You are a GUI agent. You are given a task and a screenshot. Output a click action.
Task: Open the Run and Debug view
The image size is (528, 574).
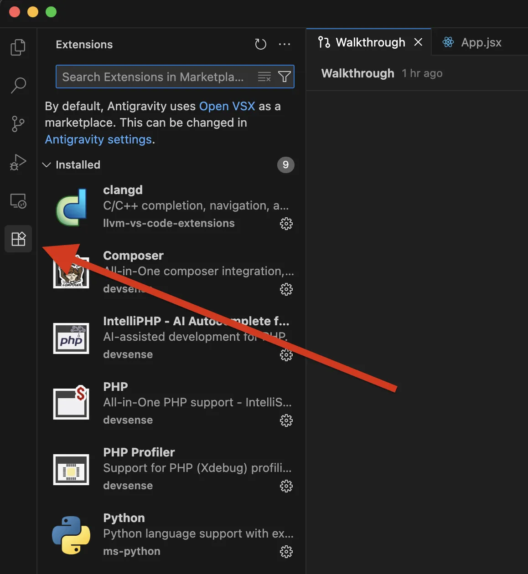(x=18, y=162)
